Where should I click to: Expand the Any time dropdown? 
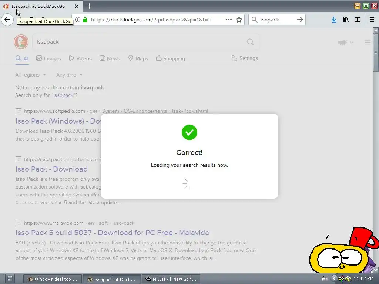pos(69,75)
